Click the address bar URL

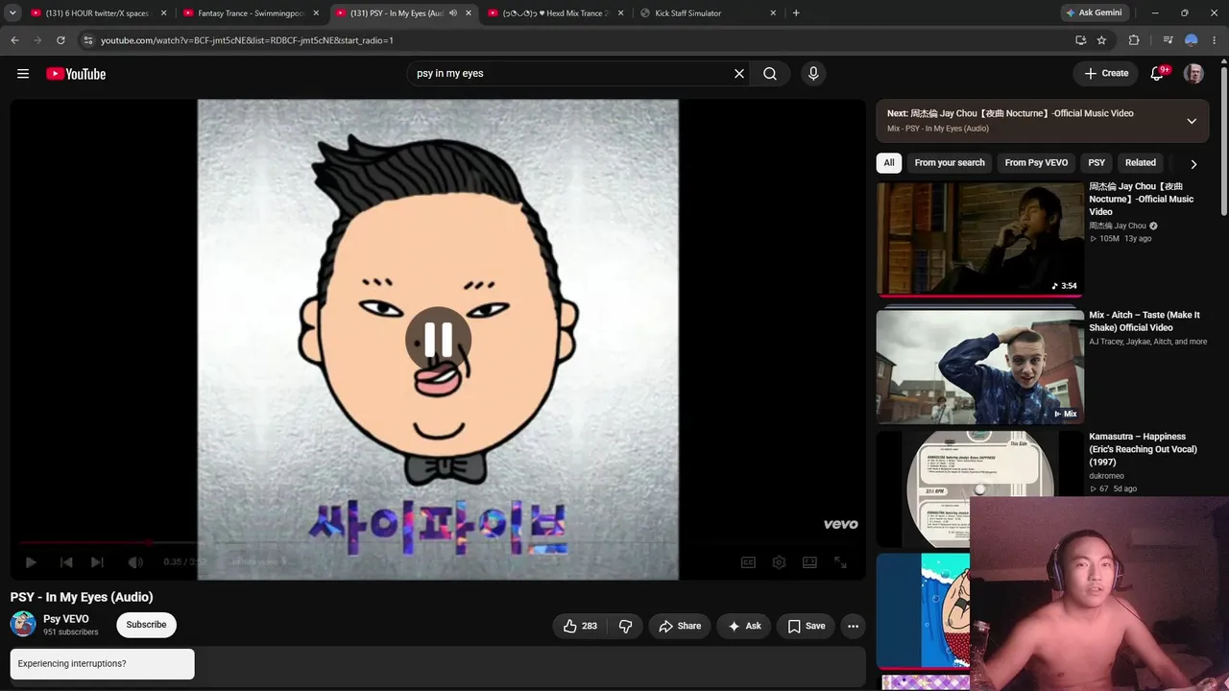(x=247, y=40)
